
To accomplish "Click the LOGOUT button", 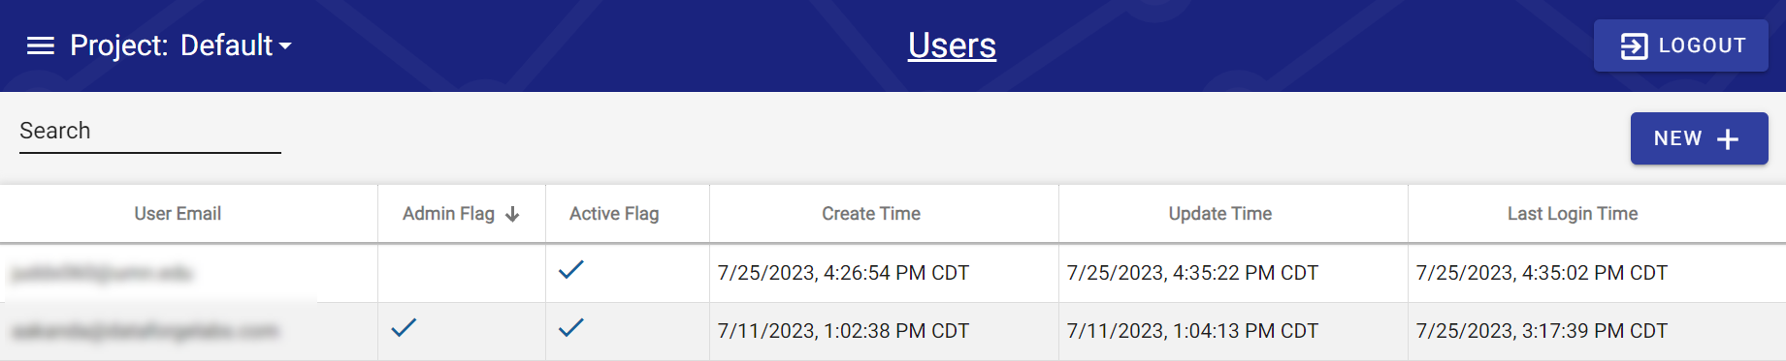I will click(x=1681, y=45).
